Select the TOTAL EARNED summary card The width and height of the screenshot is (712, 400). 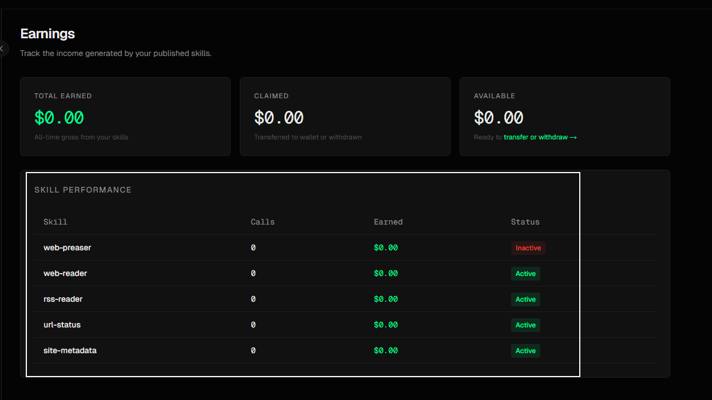coord(125,116)
